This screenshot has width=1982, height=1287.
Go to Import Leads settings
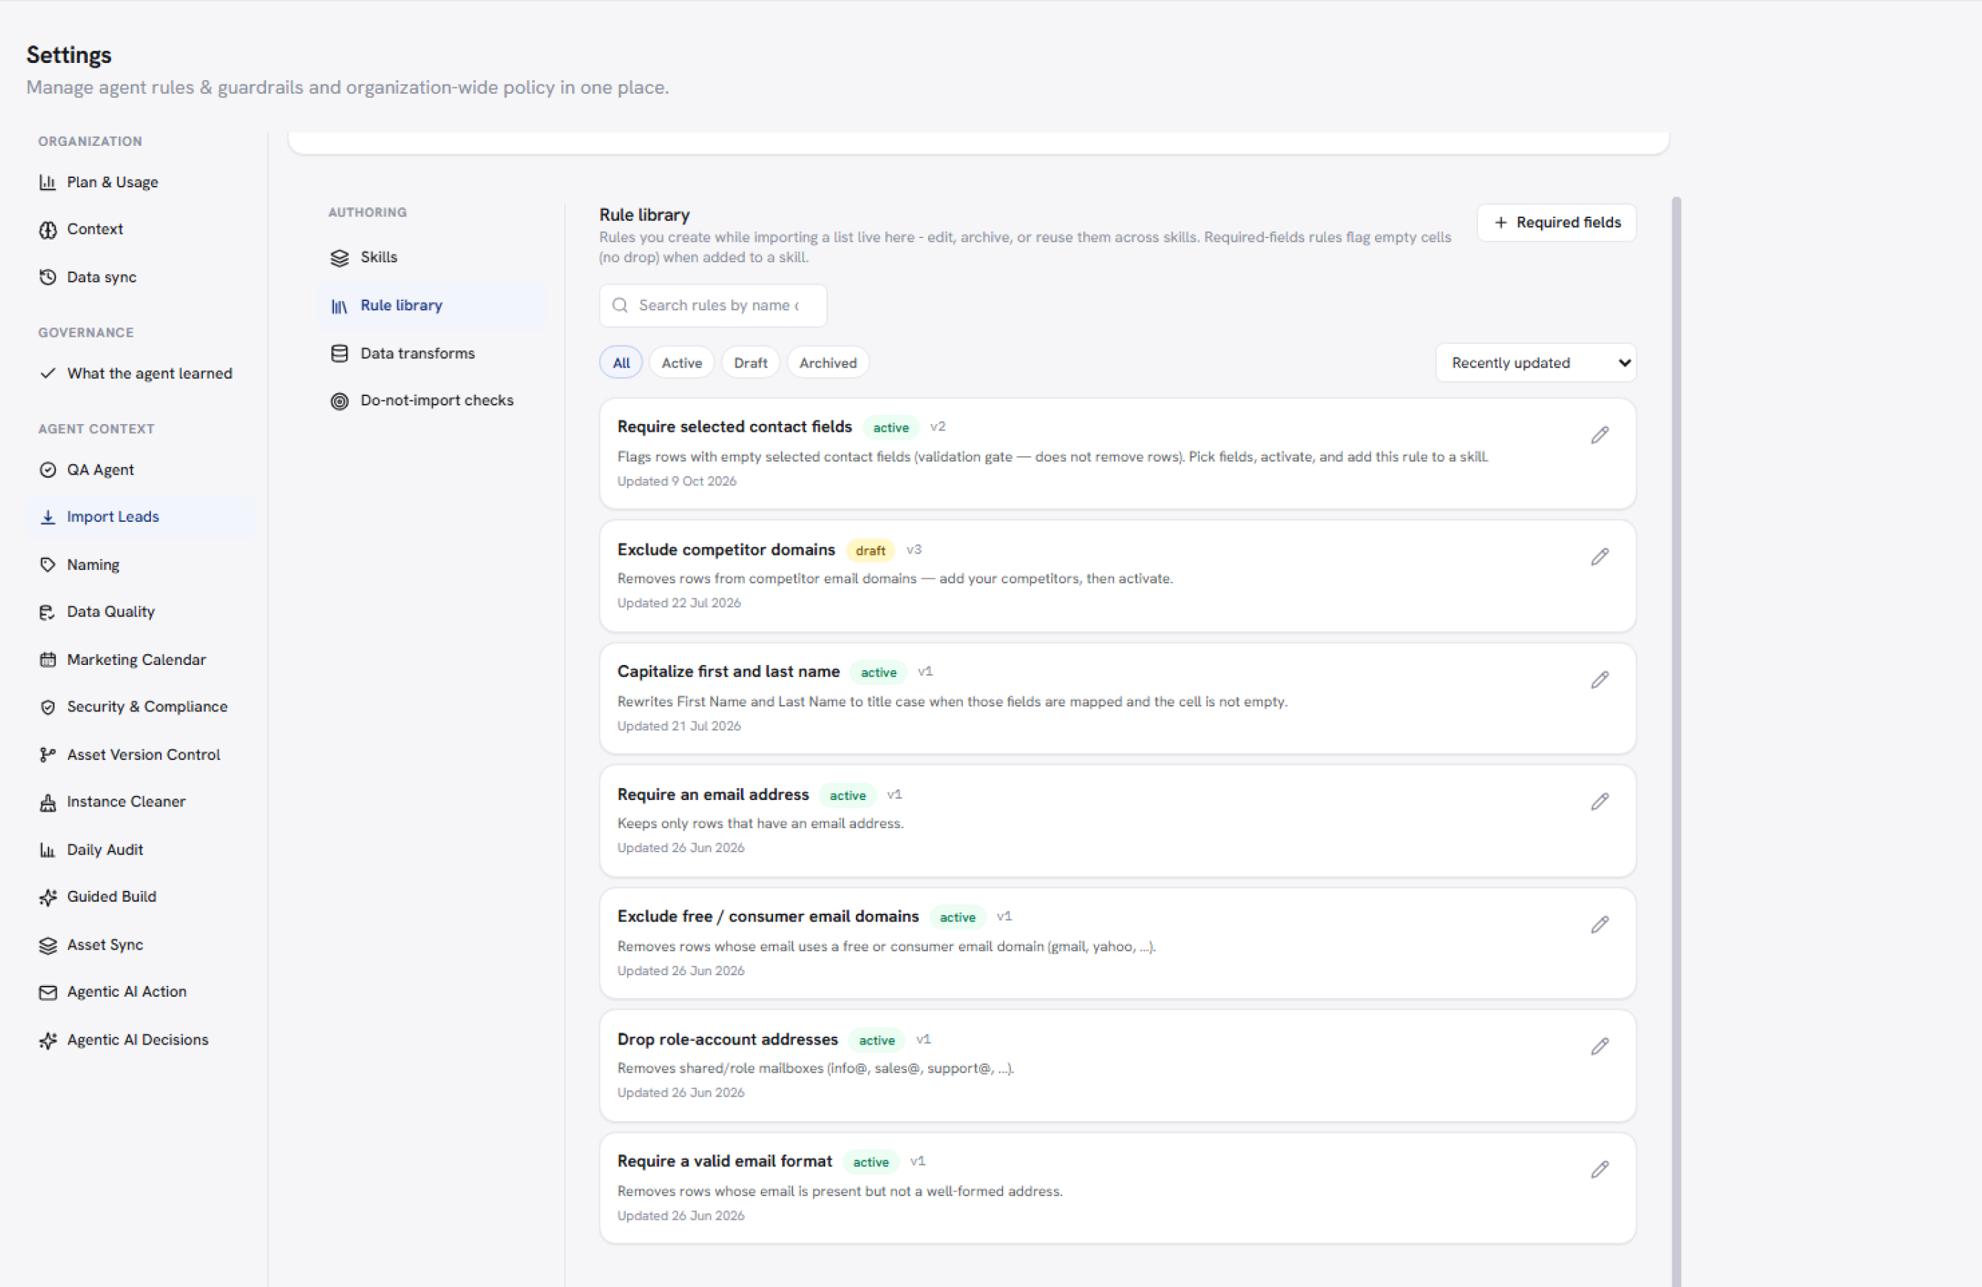tap(142, 516)
